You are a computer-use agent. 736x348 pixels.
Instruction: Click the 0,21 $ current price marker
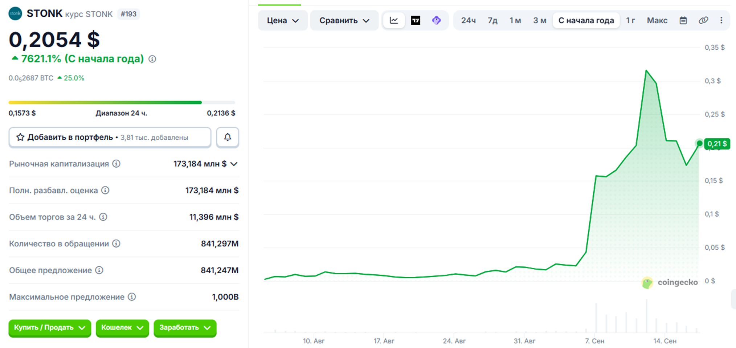click(x=717, y=144)
